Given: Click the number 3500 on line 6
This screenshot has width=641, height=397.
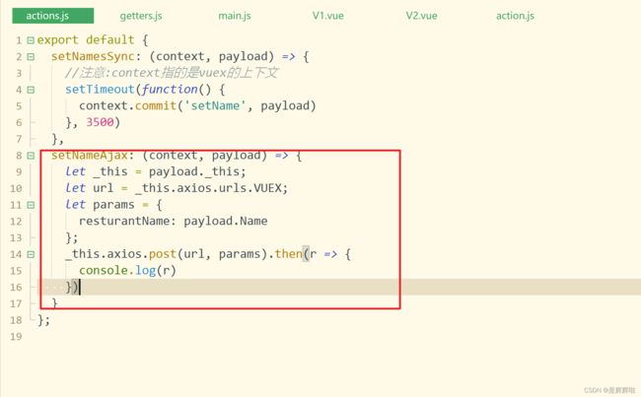Looking at the screenshot, I should pyautogui.click(x=100, y=122).
